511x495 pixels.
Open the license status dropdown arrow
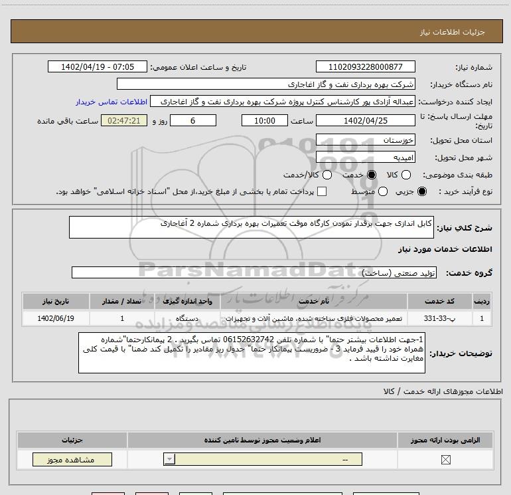tap(169, 459)
